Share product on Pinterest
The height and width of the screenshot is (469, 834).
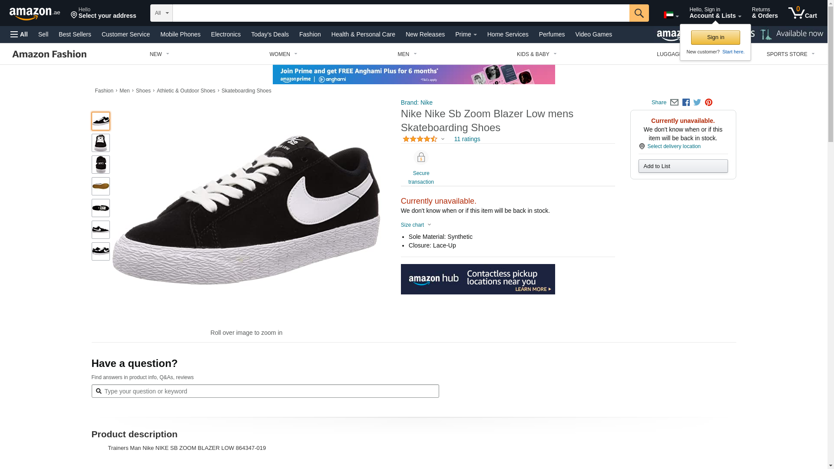pos(708,102)
